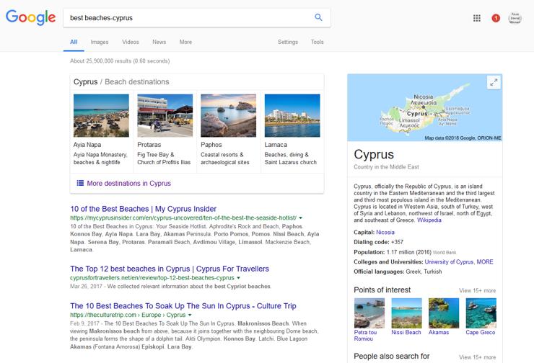Screen dimensions: 534x363
Task: Open the Cape Greco thumbnail
Action: [x=481, y=313]
